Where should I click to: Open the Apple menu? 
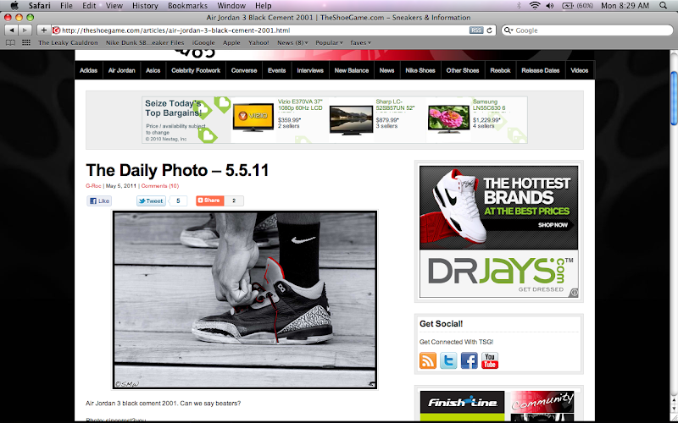(14, 6)
